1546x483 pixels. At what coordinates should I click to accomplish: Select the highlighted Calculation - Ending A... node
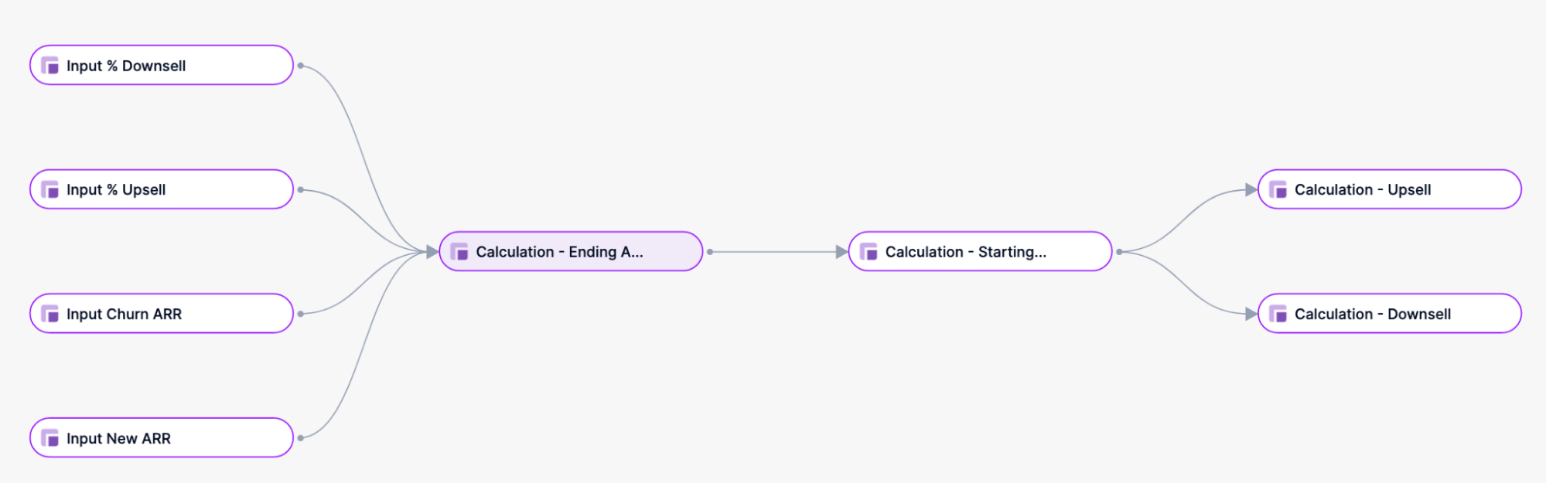click(x=571, y=252)
